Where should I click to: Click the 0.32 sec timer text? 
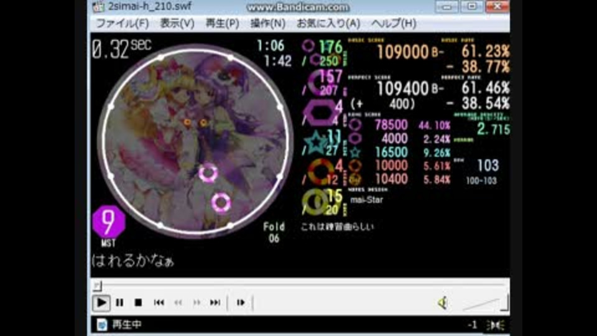tap(121, 49)
